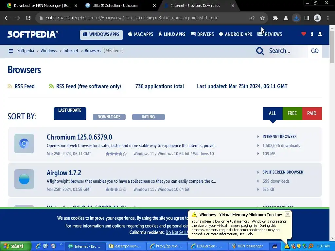Viewport: 335px width, 251px height.
Task: Go back with the browser back arrow
Action: tap(7, 18)
